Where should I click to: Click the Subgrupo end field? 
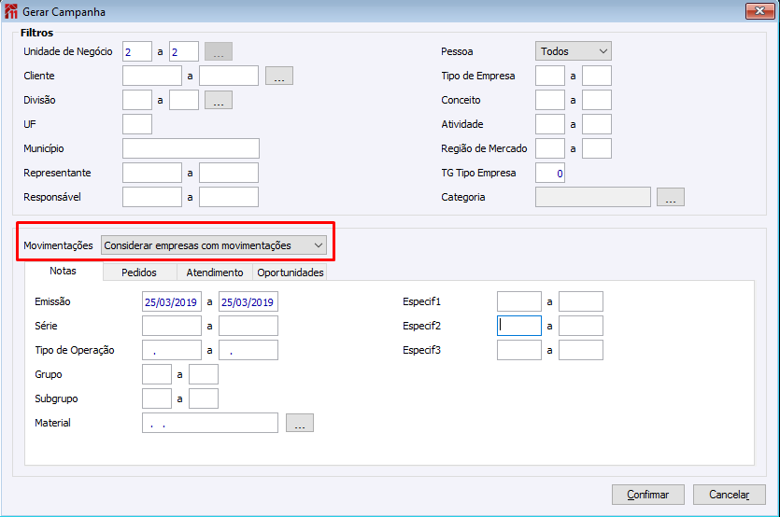[204, 398]
